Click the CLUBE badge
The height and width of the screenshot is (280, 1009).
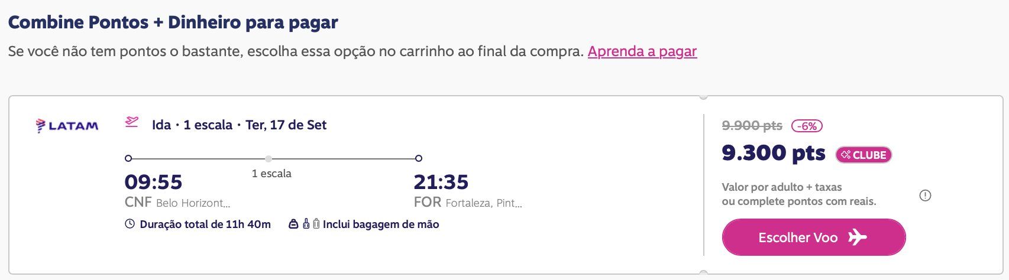point(864,155)
